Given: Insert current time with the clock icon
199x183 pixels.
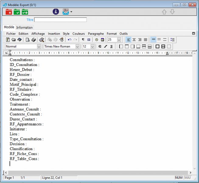Looking at the screenshot, I should click(96, 40).
